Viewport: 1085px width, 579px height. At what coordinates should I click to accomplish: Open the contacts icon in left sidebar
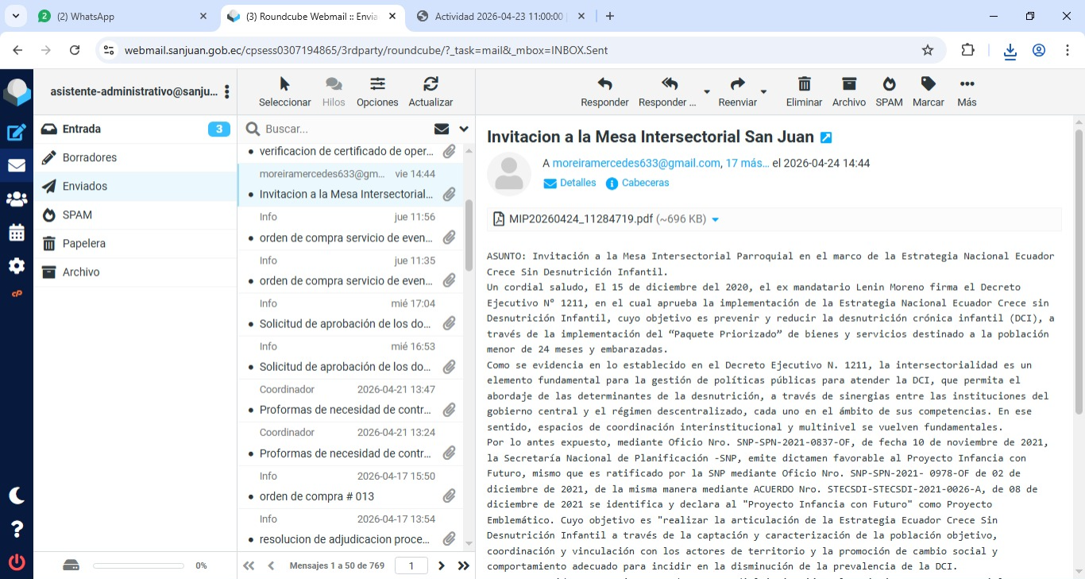coord(17,199)
